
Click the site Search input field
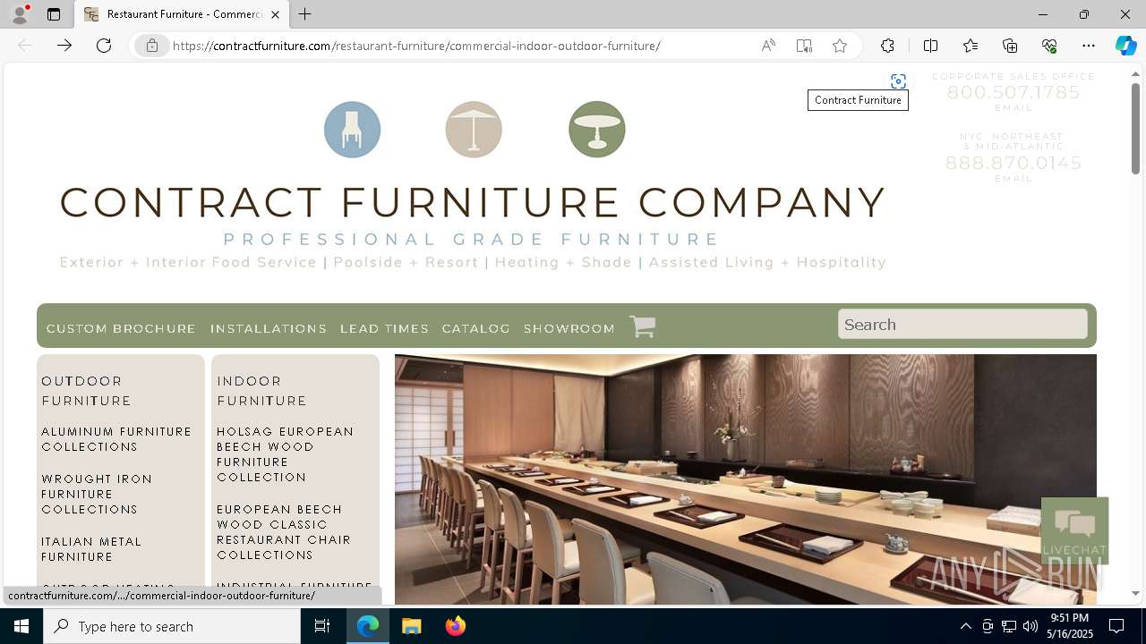(962, 324)
